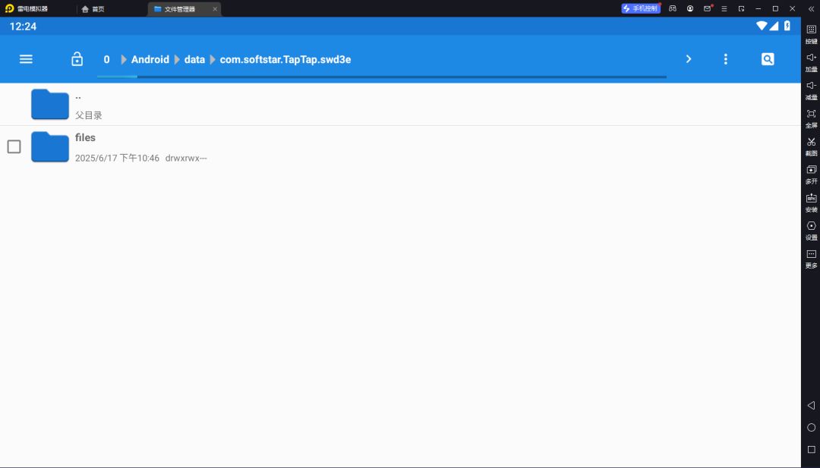Jump to data in breadcrumb path
The height and width of the screenshot is (468, 820).
click(194, 60)
